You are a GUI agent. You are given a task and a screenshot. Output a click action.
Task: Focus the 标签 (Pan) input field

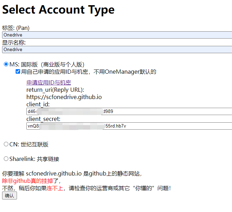coord(117,35)
